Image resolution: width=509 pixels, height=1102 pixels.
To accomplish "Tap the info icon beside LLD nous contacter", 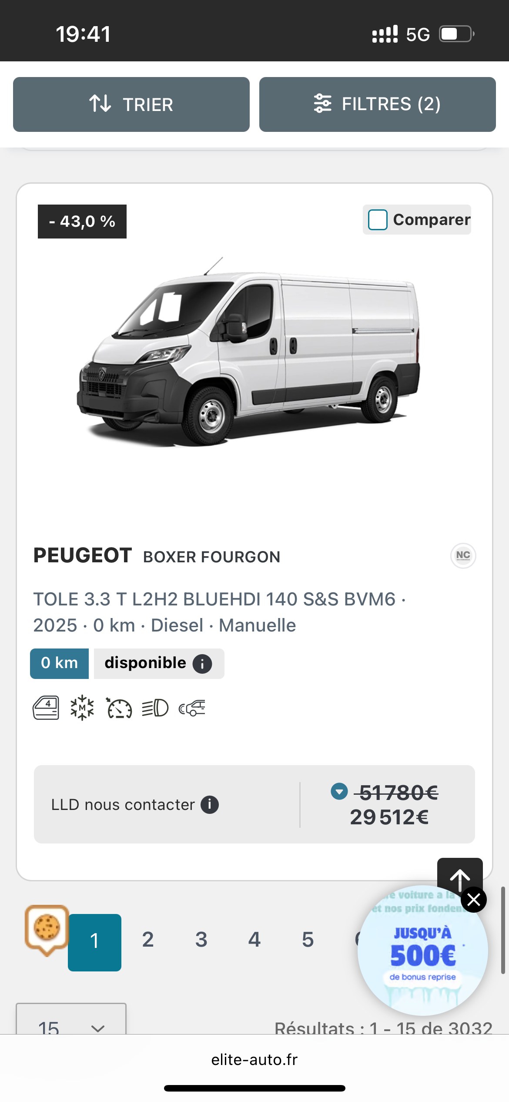I will pos(209,804).
